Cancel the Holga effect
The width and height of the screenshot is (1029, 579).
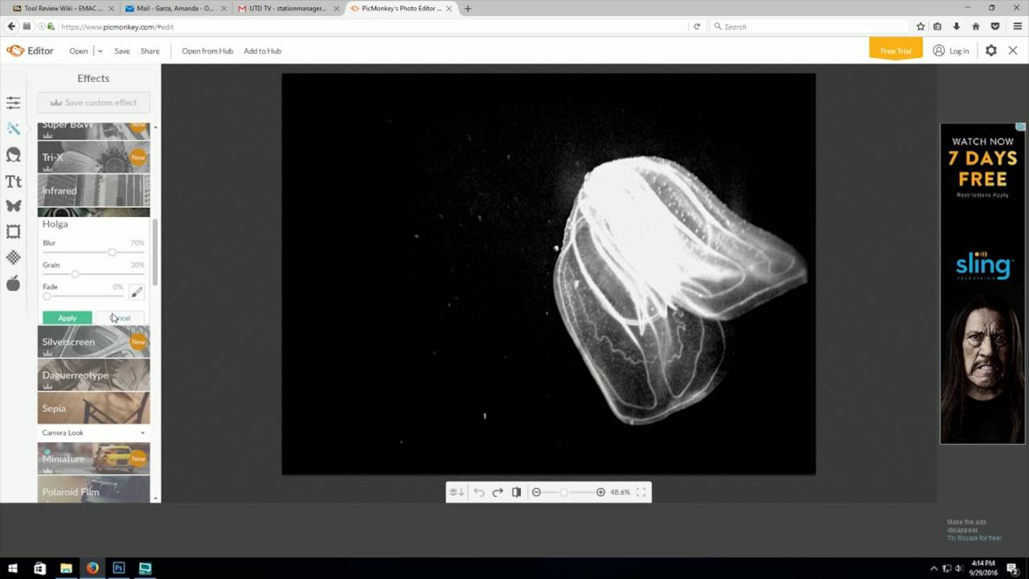(120, 318)
